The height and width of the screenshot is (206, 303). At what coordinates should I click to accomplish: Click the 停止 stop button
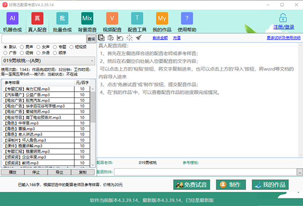[36, 172]
